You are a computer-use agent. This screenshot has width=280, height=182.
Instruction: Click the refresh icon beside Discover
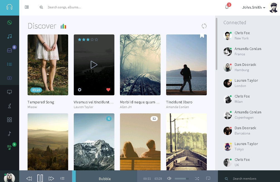click(x=204, y=26)
